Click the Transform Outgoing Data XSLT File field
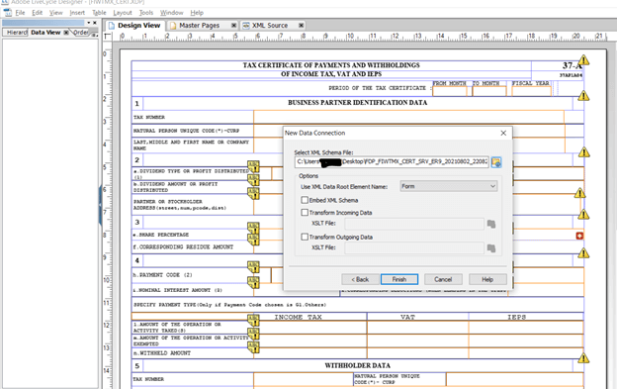This screenshot has height=389, width=617. tap(414, 248)
